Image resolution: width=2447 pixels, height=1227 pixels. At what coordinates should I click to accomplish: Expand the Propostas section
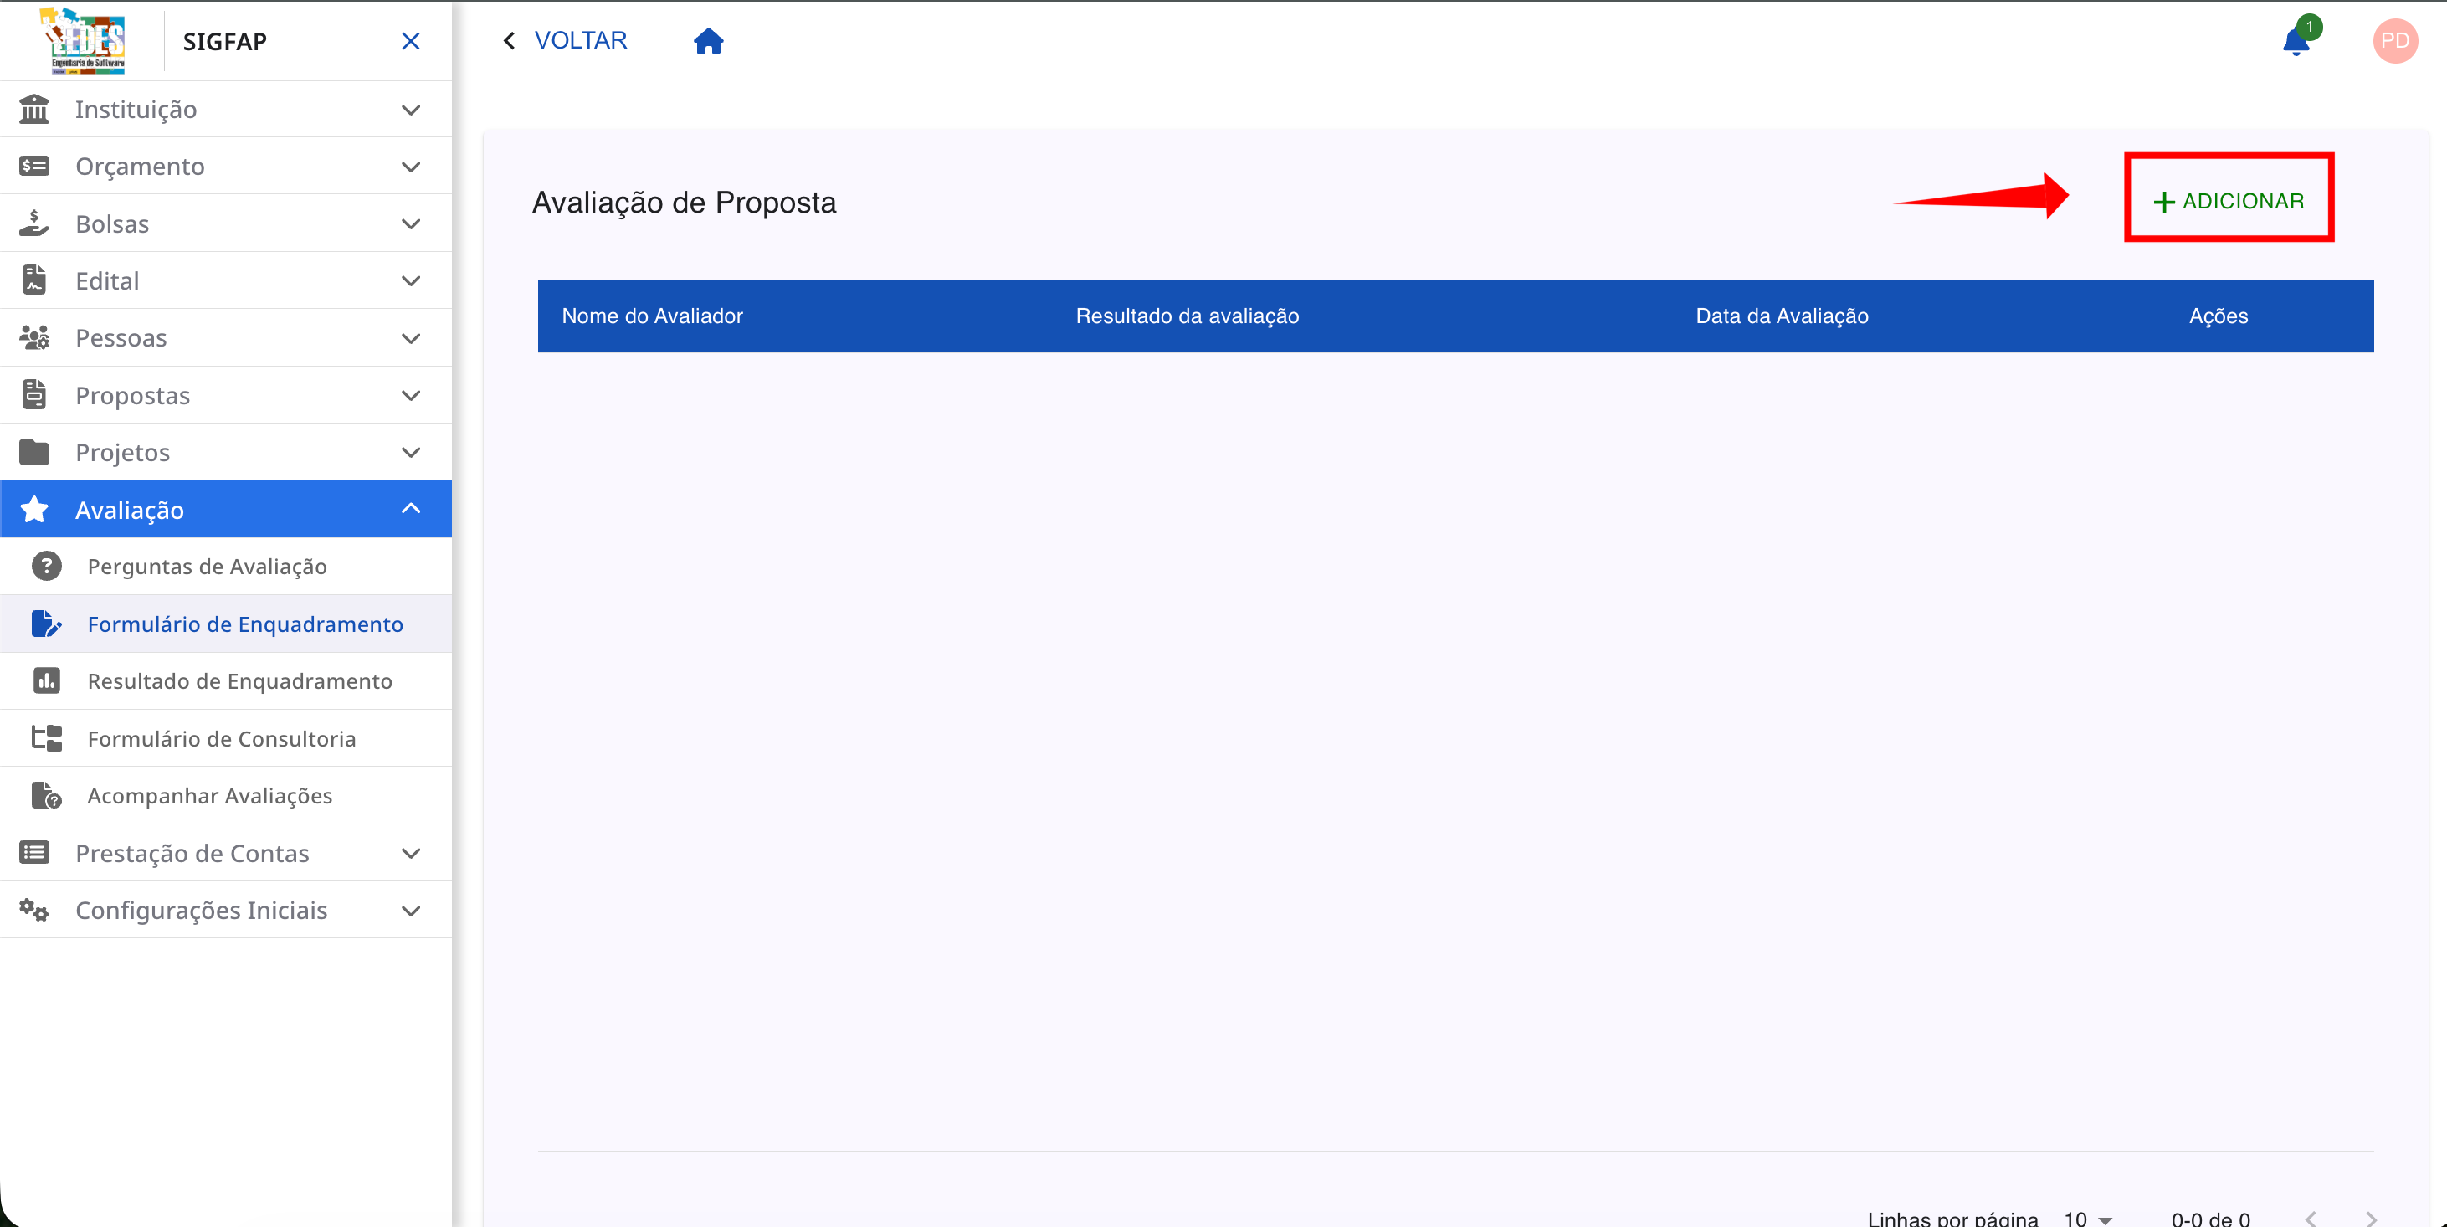(x=410, y=395)
